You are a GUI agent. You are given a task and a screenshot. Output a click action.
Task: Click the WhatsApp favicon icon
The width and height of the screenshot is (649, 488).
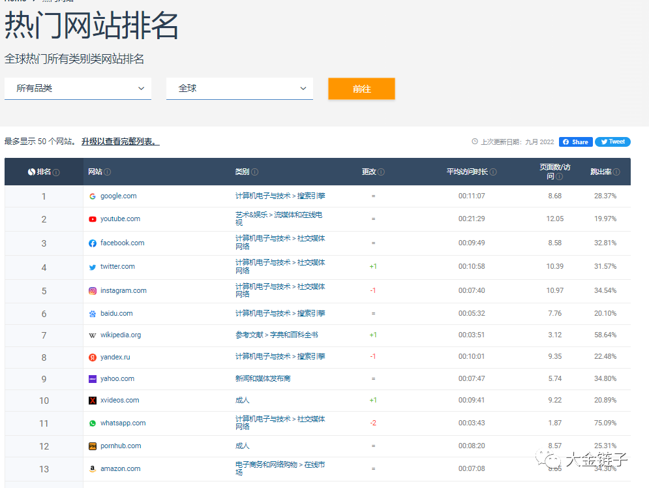[x=93, y=423]
